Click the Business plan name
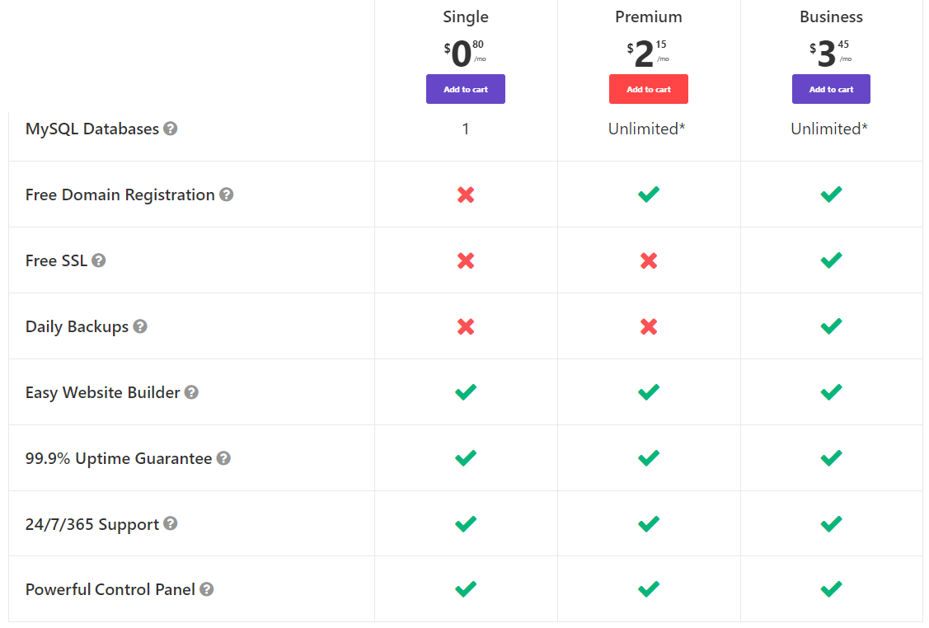 [831, 16]
